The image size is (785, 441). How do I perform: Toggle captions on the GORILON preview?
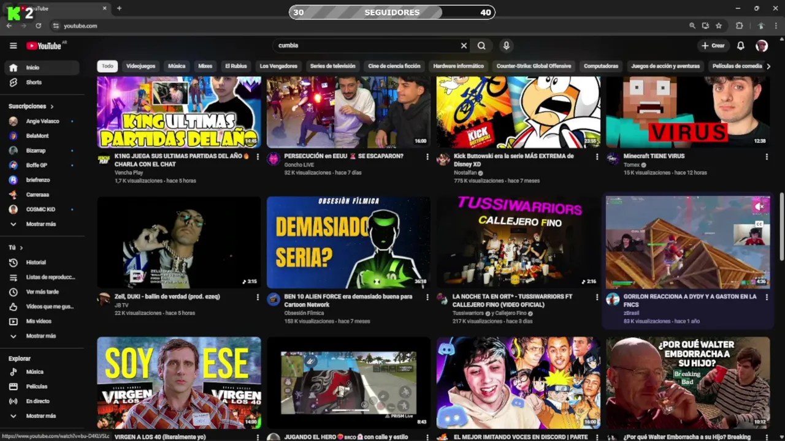759,224
